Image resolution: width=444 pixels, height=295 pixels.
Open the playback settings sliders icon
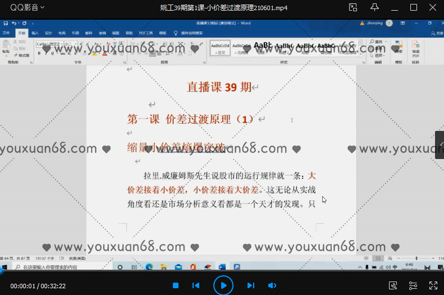click(413, 285)
